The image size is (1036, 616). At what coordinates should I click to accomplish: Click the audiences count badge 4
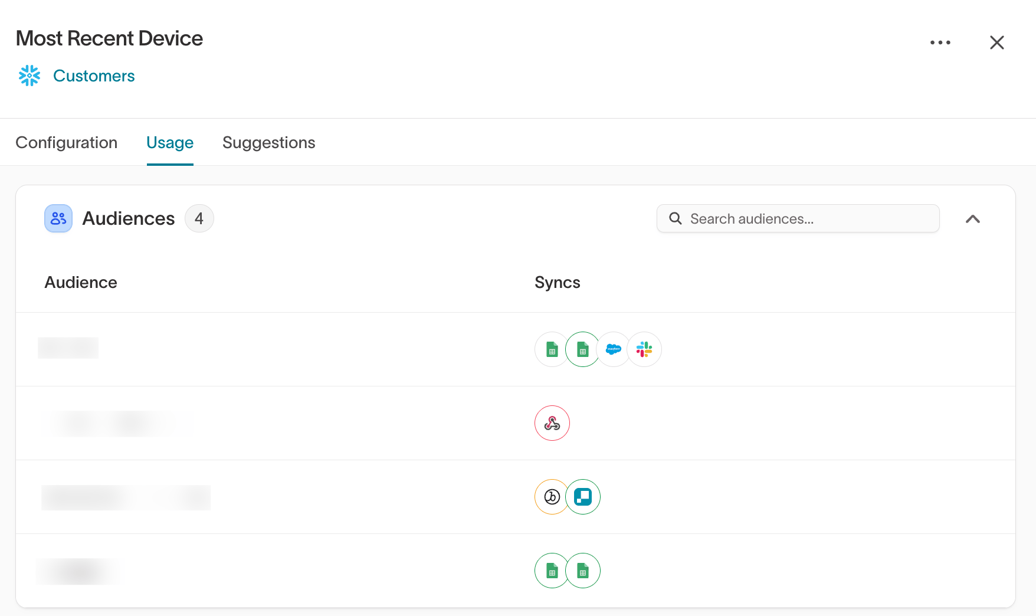[199, 218]
